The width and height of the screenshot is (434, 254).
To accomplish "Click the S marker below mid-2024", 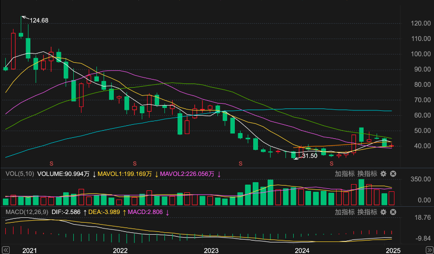I will 331,164.
